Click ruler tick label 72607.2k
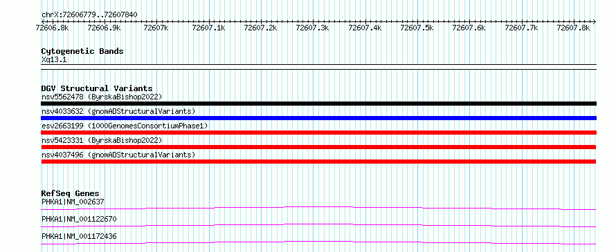The image size is (616, 252). coord(260,28)
